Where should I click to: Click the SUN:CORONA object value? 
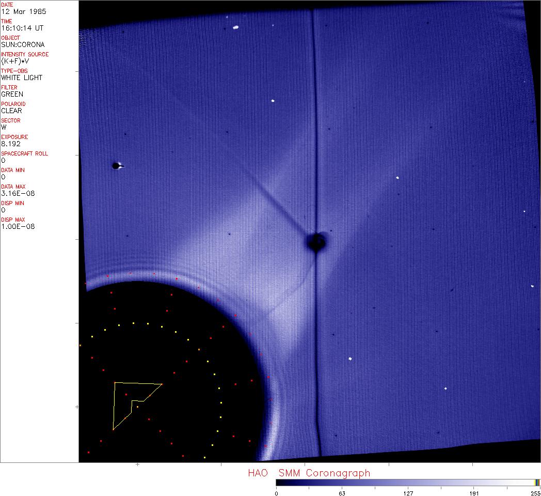pyautogui.click(x=23, y=44)
